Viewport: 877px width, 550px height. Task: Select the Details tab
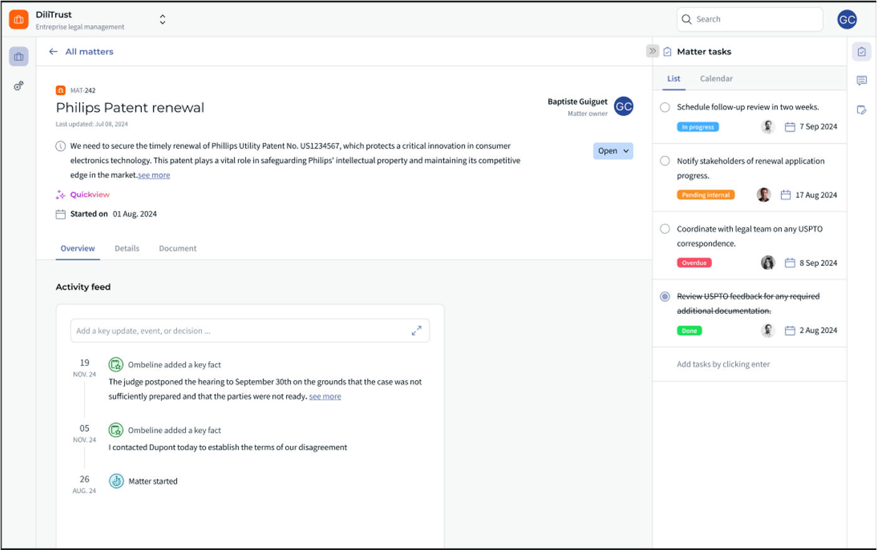coord(127,249)
